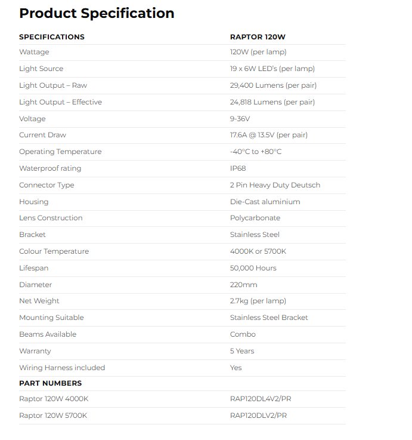Image resolution: width=412 pixels, height=440 pixels.
Task: Click the Die-Cast aluminium housing value
Action: 265,202
